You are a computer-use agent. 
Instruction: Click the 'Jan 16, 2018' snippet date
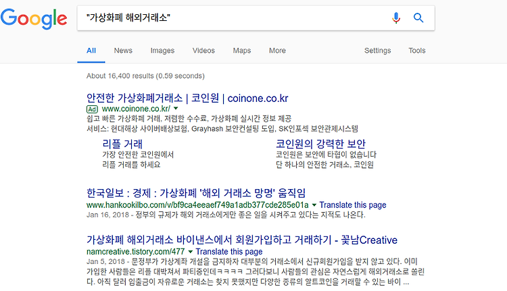click(x=107, y=215)
